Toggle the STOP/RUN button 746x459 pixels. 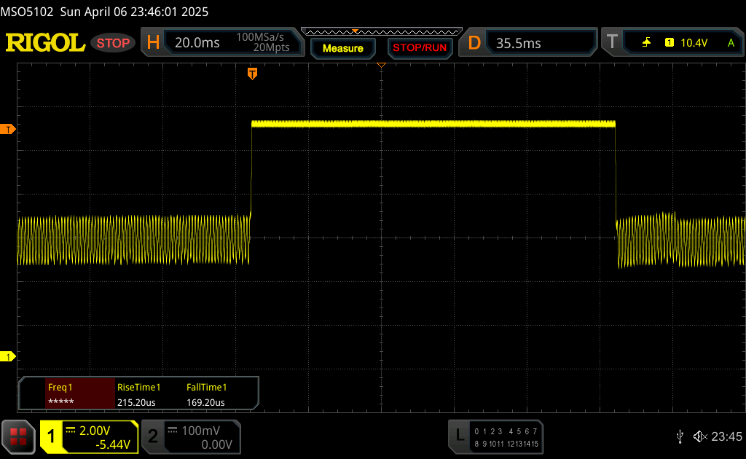coord(420,48)
